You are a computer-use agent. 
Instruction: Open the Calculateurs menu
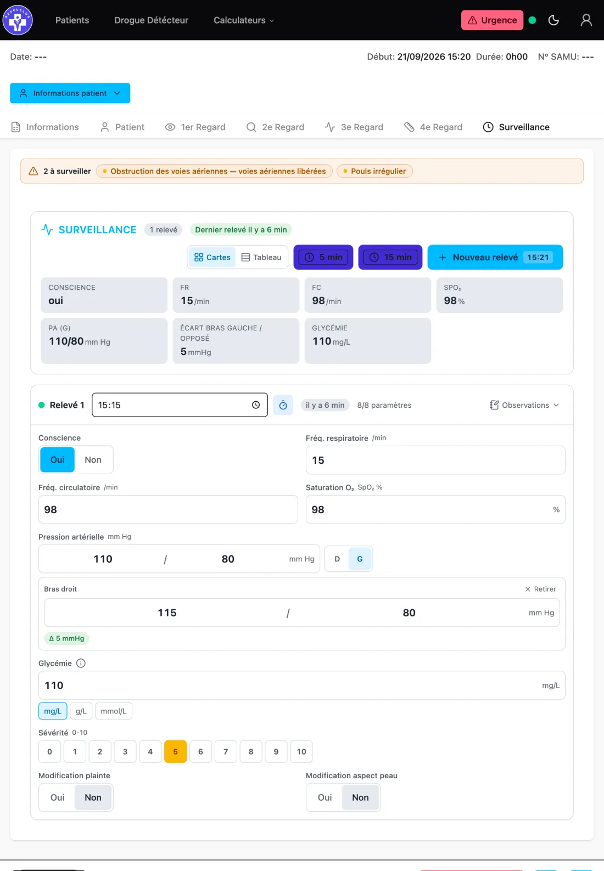point(244,20)
